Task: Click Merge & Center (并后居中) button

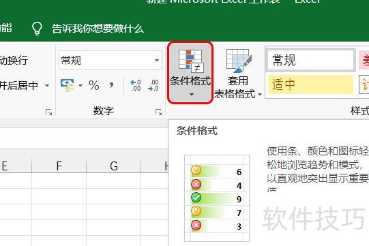Action: tap(19, 85)
